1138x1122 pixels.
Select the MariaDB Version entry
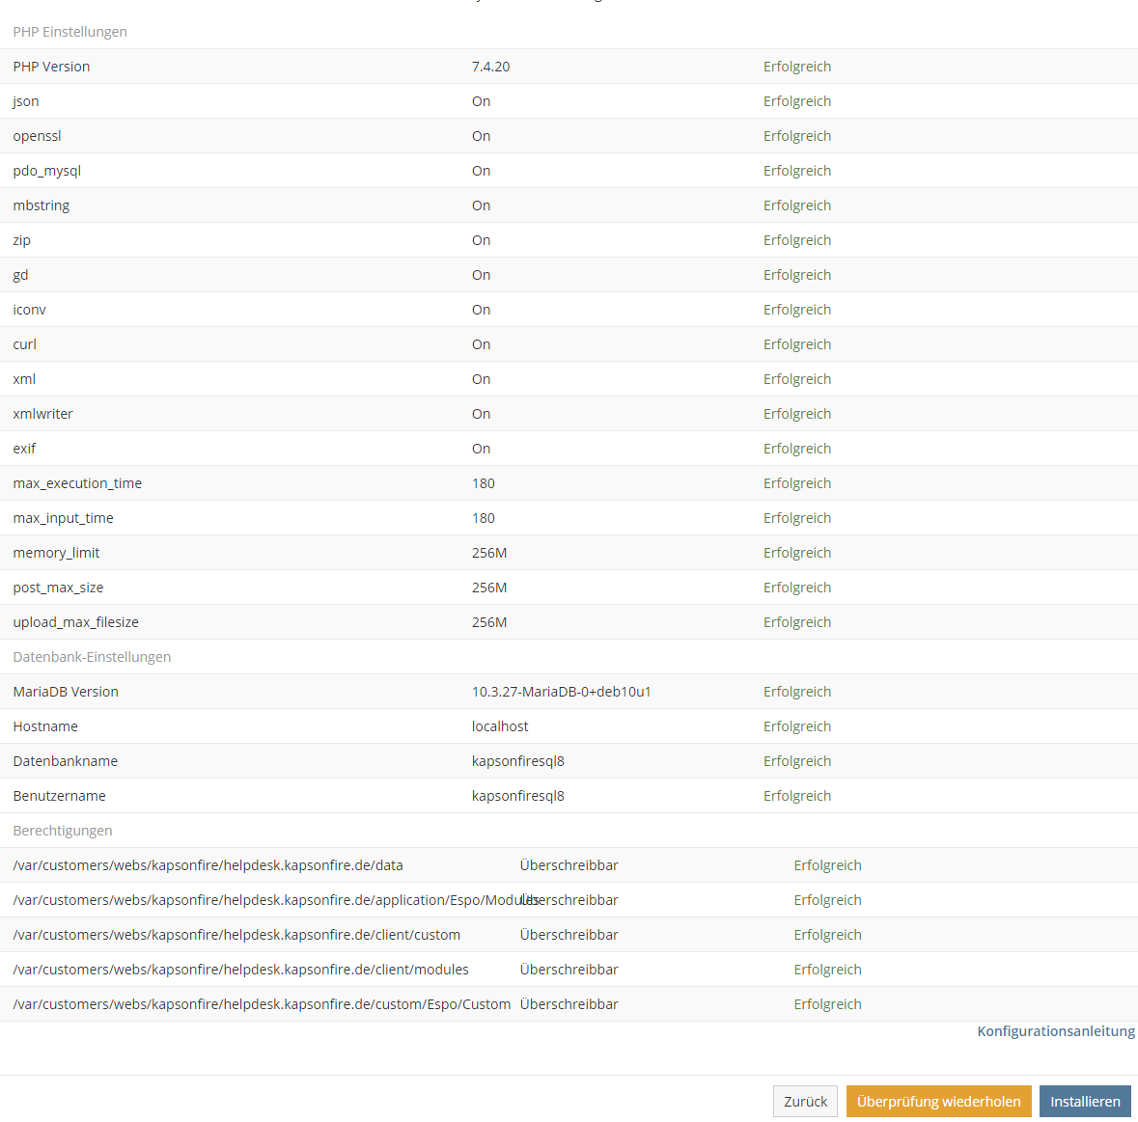point(65,691)
